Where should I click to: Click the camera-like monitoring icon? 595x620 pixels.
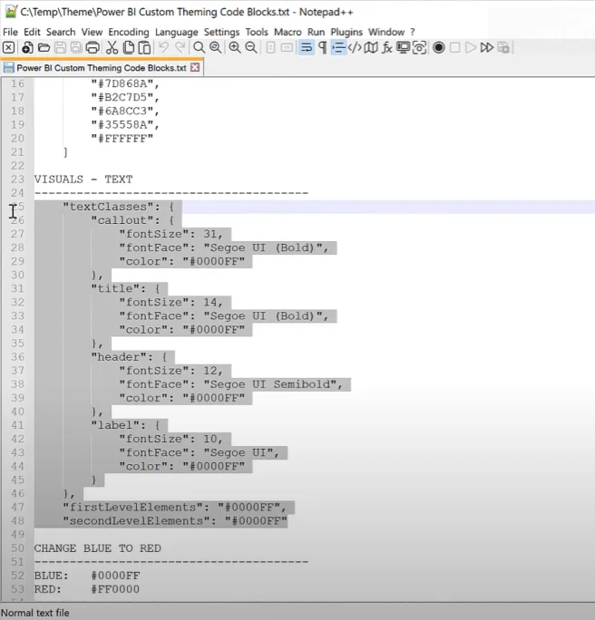419,48
